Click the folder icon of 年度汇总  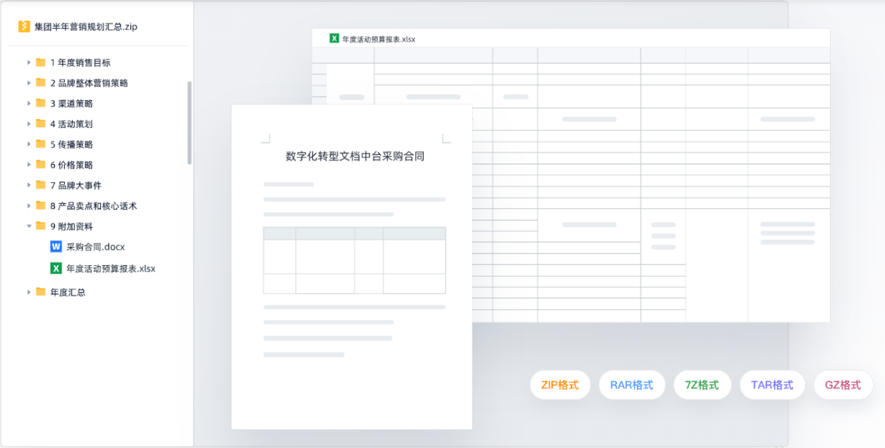click(41, 292)
